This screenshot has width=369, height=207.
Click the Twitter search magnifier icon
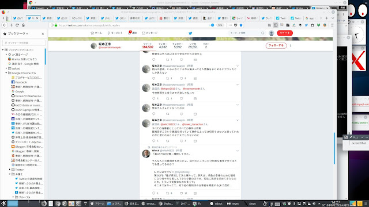(x=263, y=33)
